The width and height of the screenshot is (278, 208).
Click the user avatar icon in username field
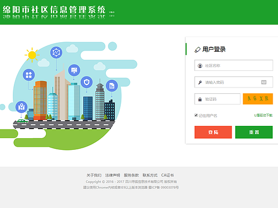pos(200,66)
